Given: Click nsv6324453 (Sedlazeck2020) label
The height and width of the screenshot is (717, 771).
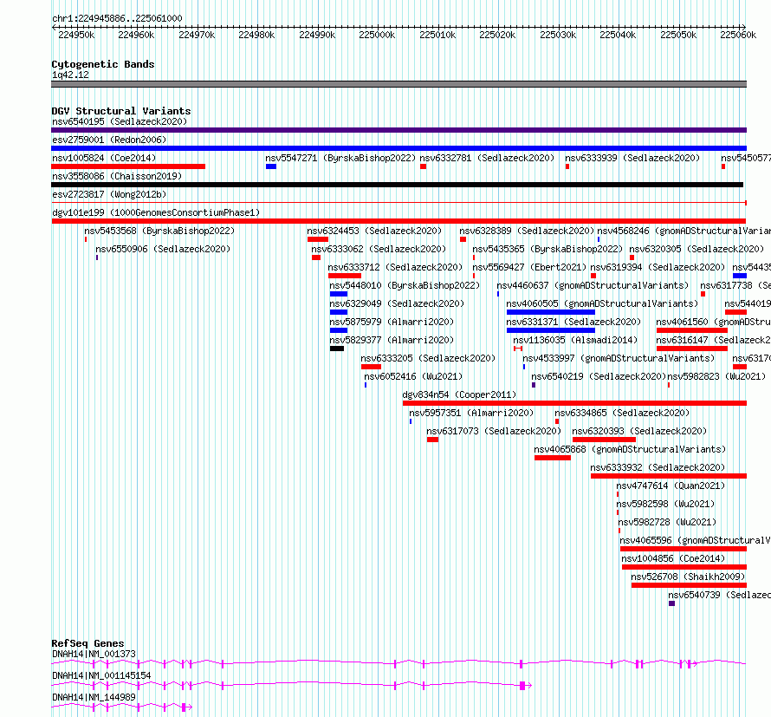Looking at the screenshot, I should pos(374,231).
